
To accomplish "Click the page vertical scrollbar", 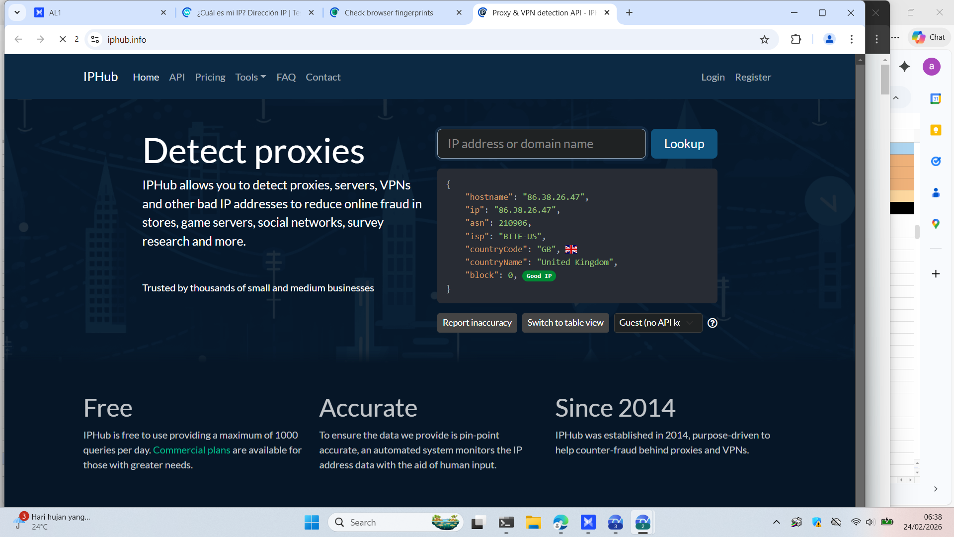I will pos(860,278).
